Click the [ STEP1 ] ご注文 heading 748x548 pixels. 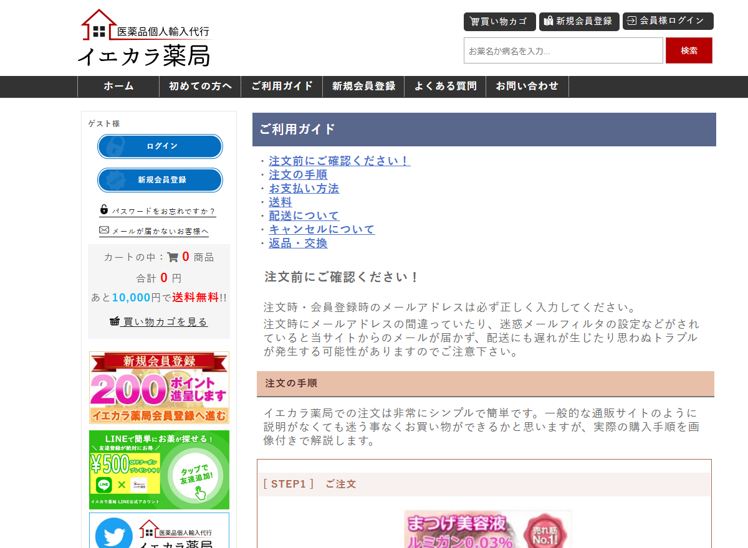click(x=484, y=484)
